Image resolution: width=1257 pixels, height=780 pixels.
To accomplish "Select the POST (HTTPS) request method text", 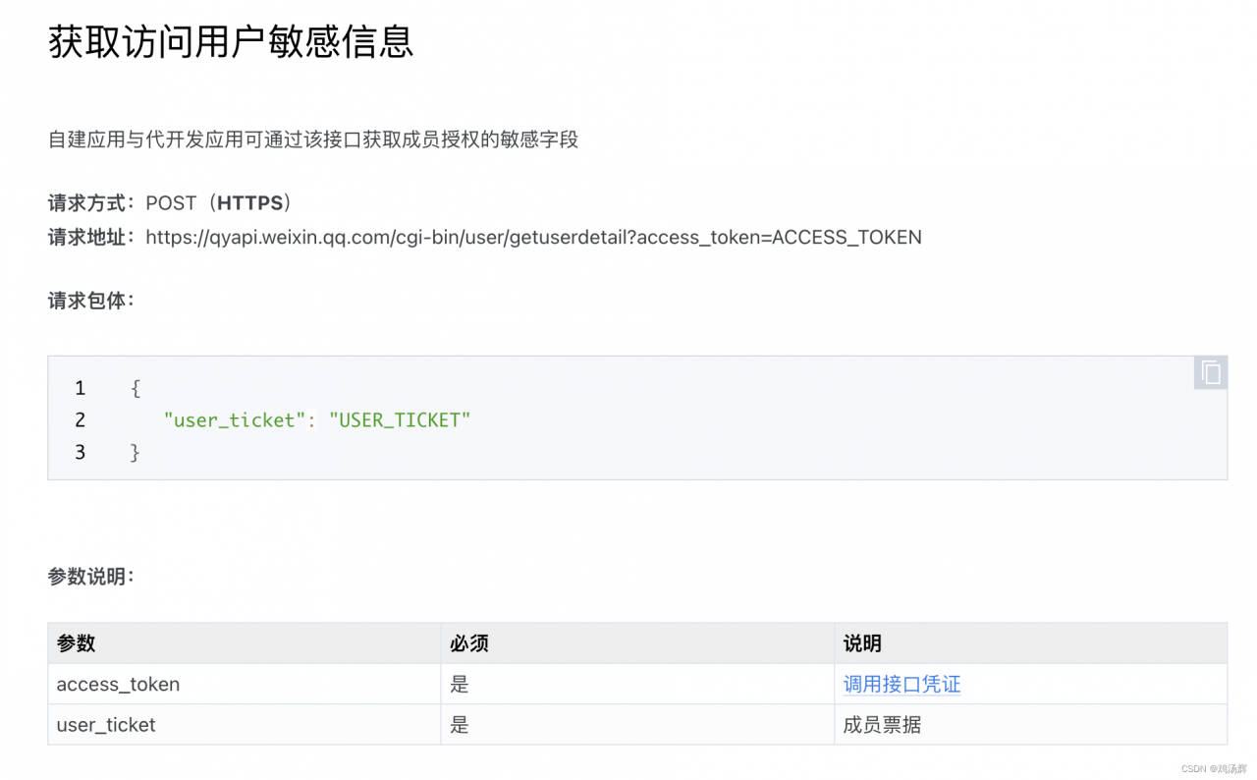I will click(218, 202).
